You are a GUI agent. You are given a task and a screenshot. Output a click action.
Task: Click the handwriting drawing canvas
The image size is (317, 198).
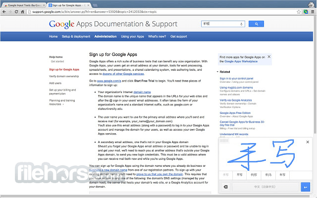coord(265,154)
